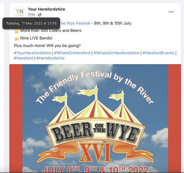Open the #Herefordshire hashtag
184x173 pixels.
pyautogui.click(x=50, y=58)
